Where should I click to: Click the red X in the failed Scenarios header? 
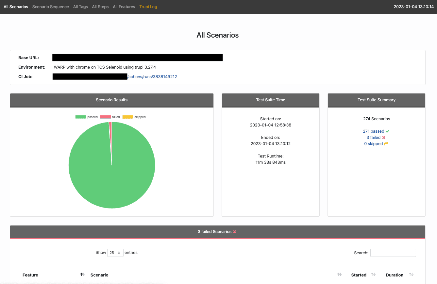click(x=235, y=231)
